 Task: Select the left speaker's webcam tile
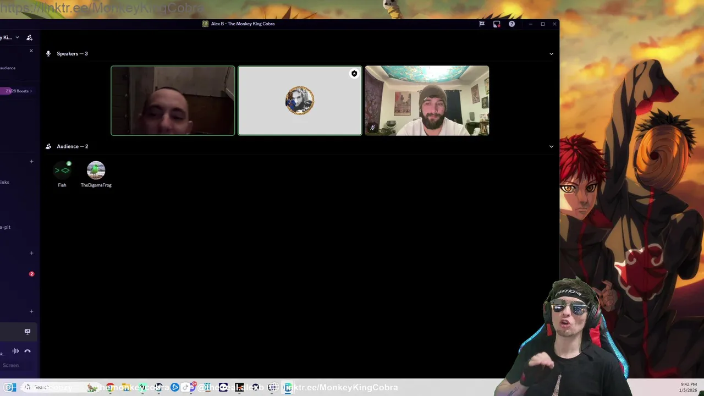tap(173, 101)
